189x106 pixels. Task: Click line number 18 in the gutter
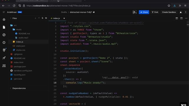pyautogui.click(x=55, y=83)
